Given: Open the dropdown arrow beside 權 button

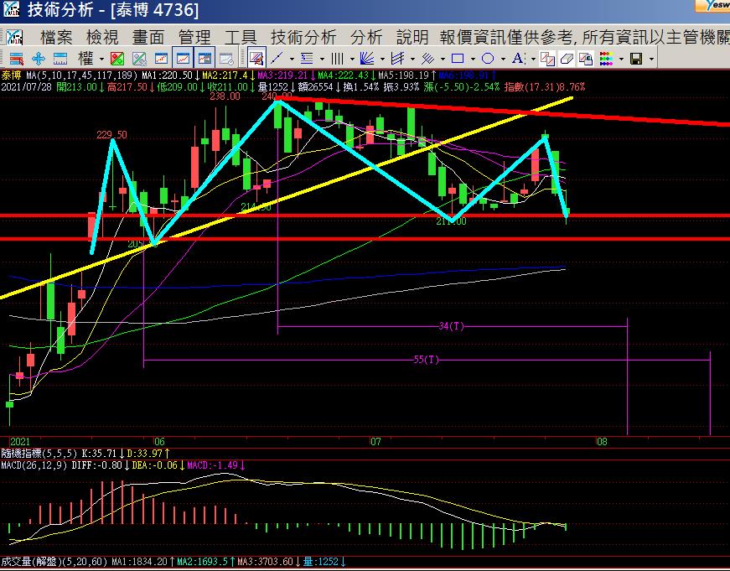Looking at the screenshot, I should point(101,60).
